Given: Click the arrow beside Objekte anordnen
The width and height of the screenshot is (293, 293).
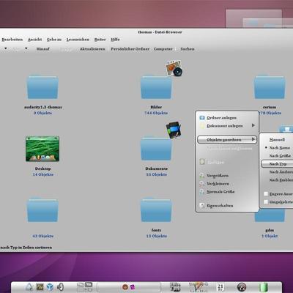Looking at the screenshot, I should [253, 139].
